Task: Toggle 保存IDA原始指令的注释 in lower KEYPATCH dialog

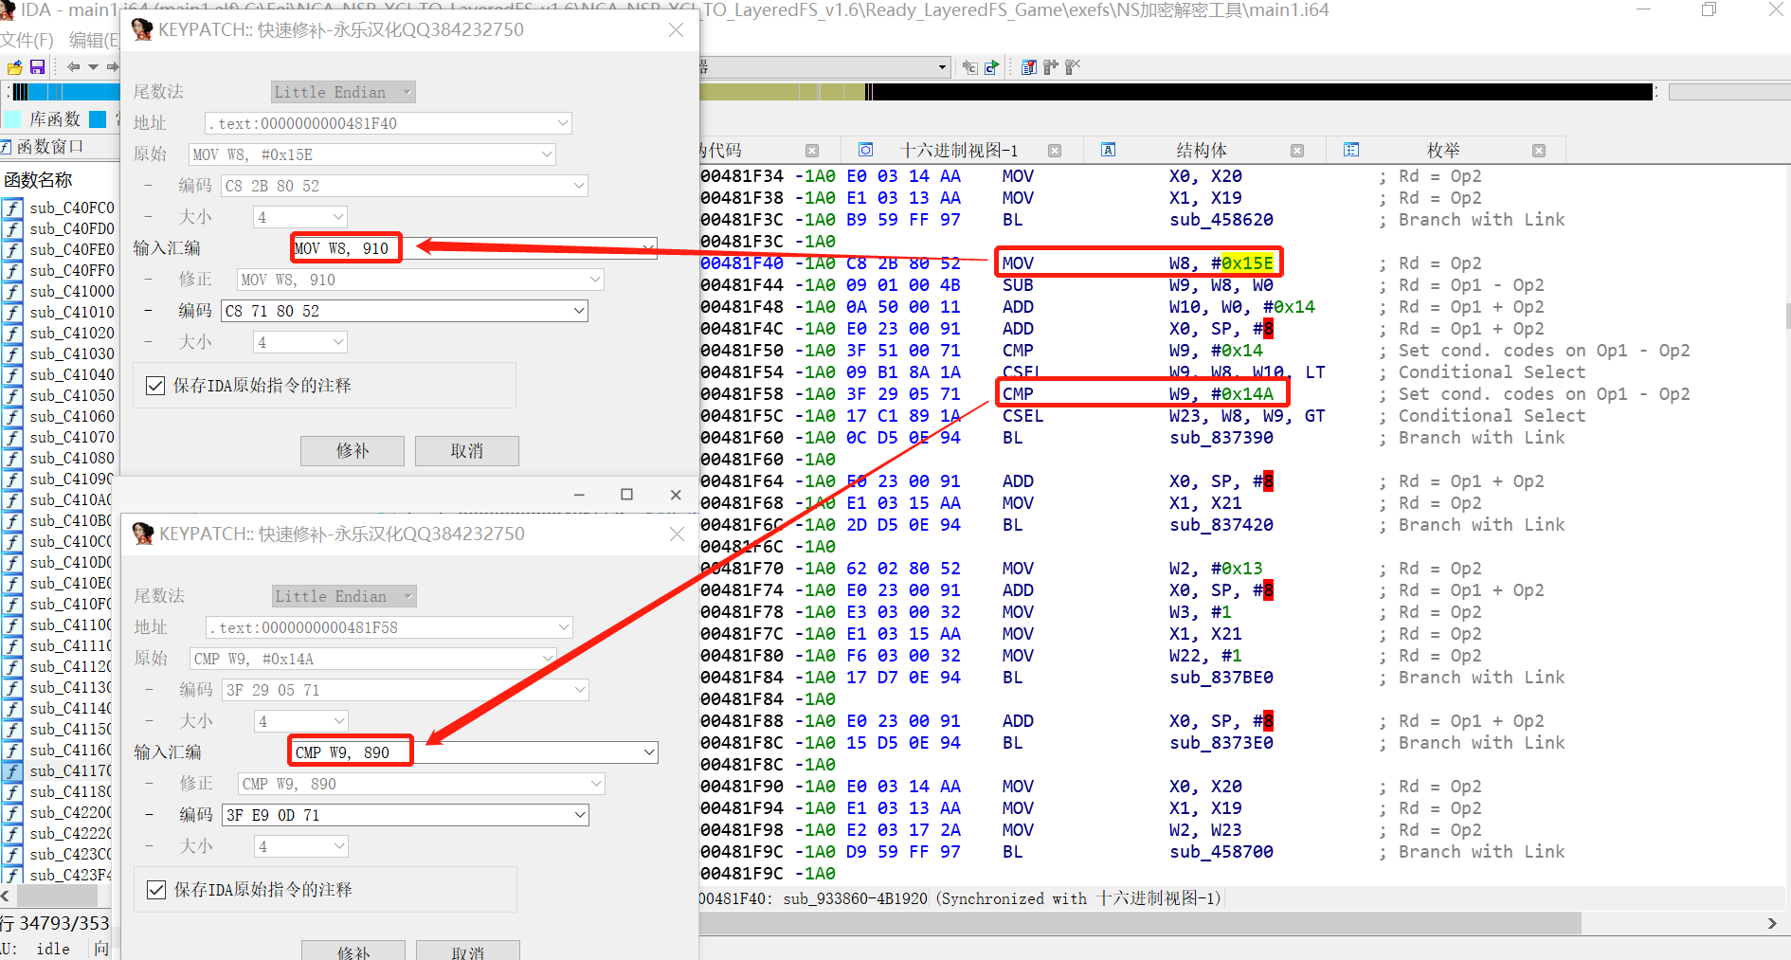Action: tap(156, 890)
